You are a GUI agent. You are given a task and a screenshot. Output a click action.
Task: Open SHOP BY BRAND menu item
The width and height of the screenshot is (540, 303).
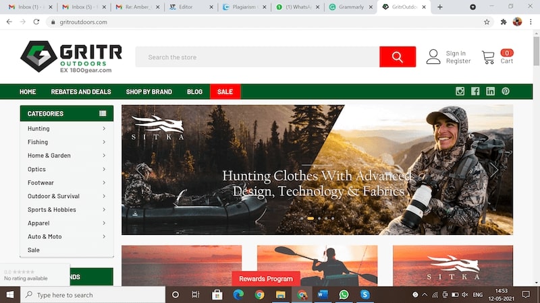click(148, 92)
